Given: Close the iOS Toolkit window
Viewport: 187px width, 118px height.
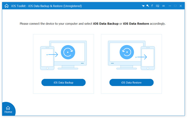Looking at the screenshot, I should 181,6.
